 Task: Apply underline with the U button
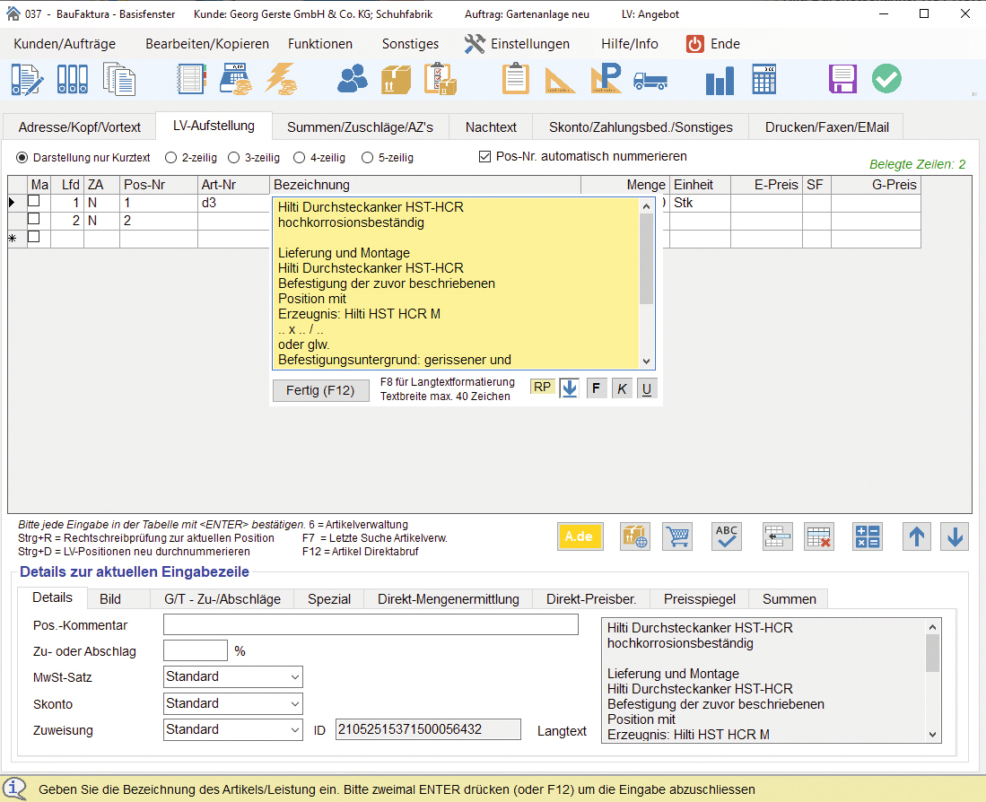click(x=647, y=388)
